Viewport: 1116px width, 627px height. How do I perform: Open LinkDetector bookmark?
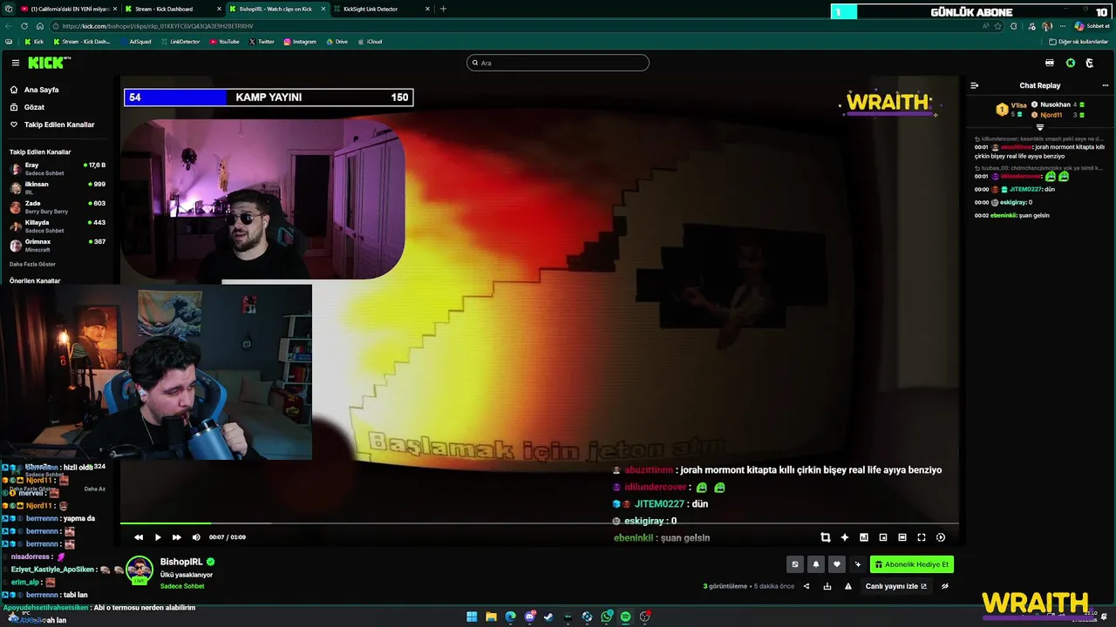coord(180,41)
